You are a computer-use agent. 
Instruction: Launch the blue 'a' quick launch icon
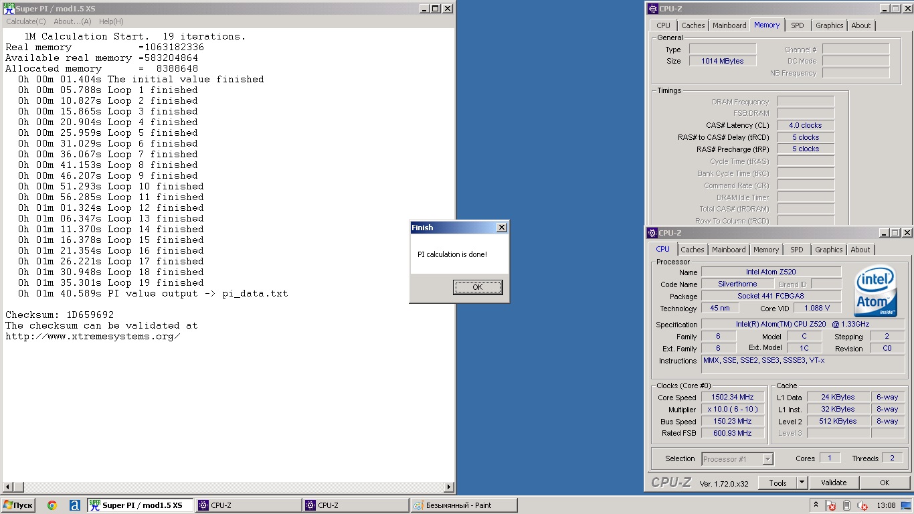[x=75, y=505]
